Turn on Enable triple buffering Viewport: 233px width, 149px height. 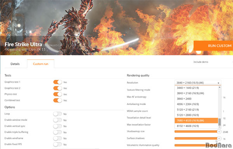[x=57, y=132]
